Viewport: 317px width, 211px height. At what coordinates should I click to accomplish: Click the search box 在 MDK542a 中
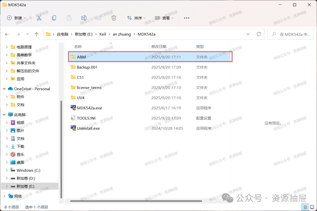tap(291, 34)
